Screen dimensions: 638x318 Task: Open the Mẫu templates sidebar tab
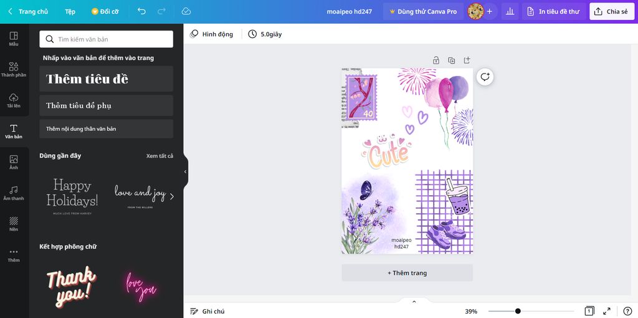[x=14, y=39]
